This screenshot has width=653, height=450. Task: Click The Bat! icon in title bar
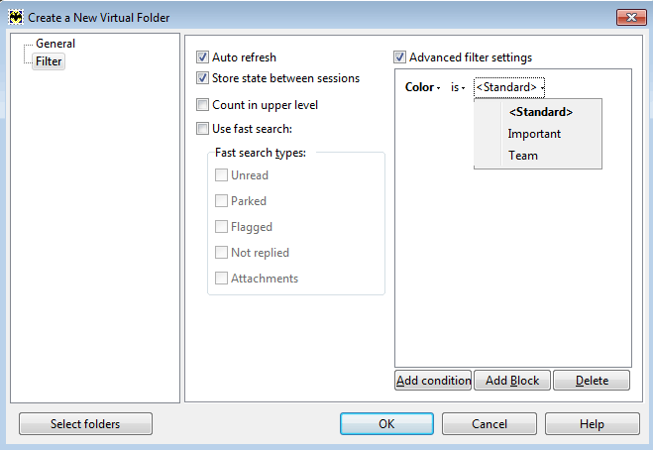16,18
